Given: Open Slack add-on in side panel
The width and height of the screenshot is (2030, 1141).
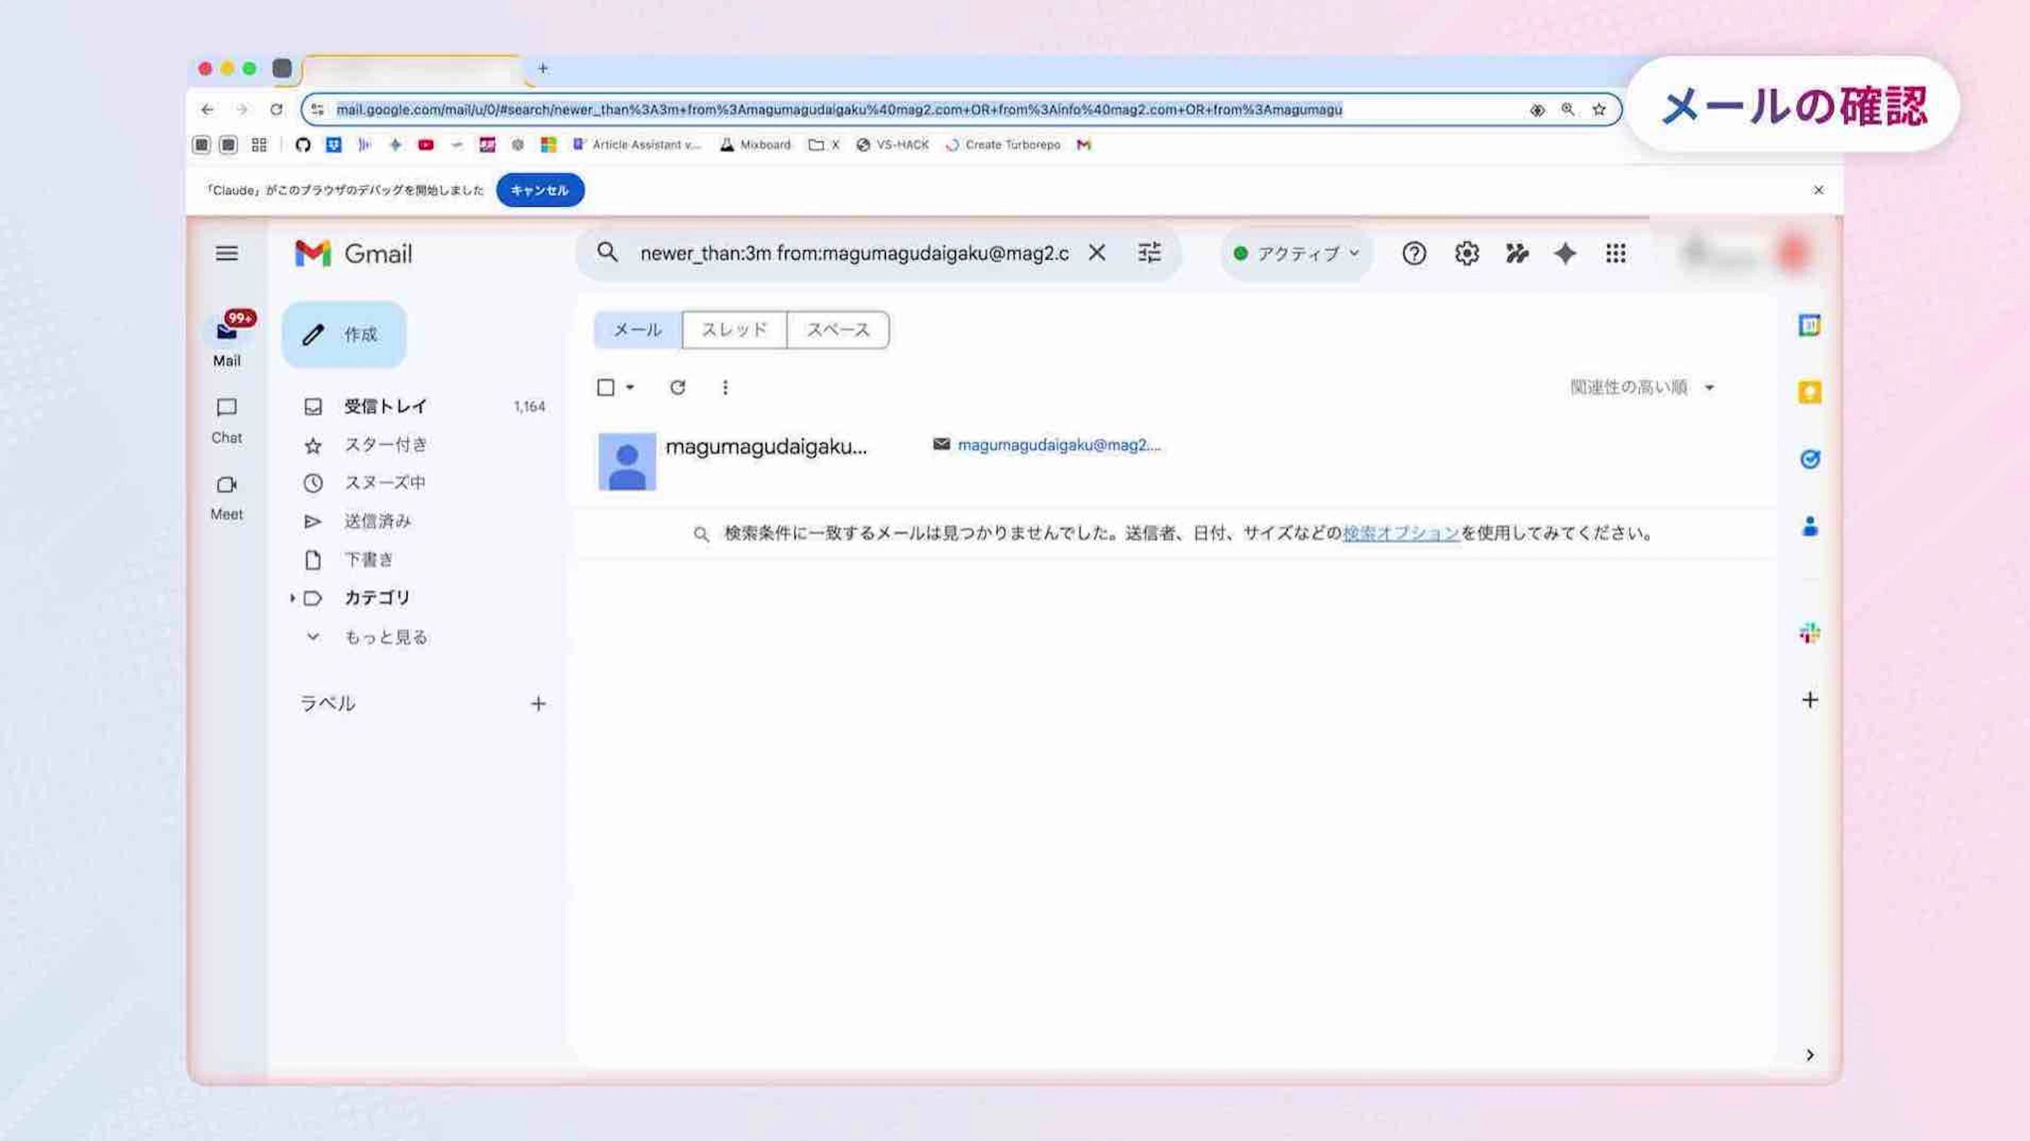Looking at the screenshot, I should point(1810,634).
